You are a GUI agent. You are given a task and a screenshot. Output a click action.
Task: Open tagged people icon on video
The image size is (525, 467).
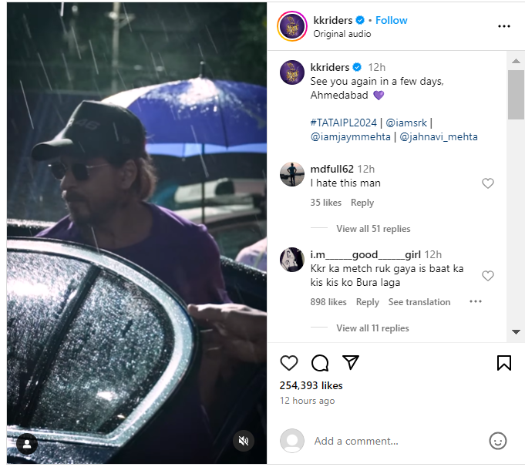point(27,444)
